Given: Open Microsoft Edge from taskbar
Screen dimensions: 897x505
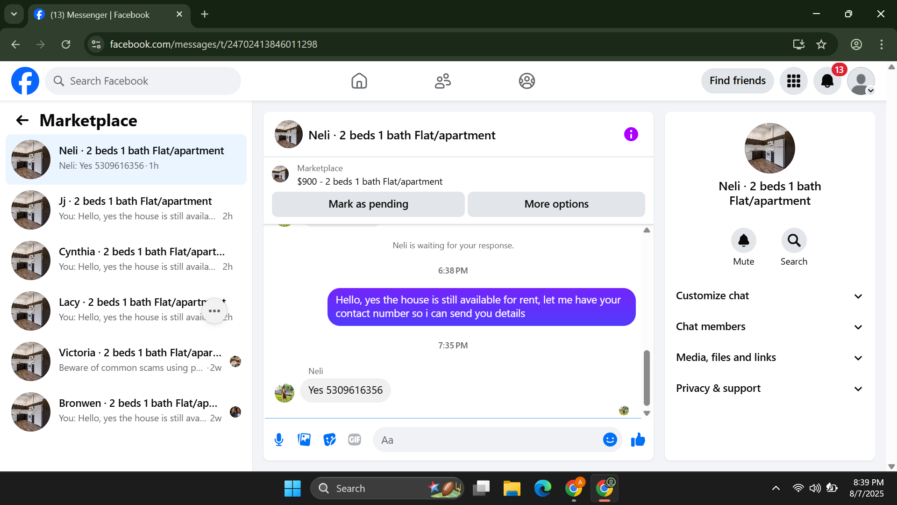Looking at the screenshot, I should 542,489.
